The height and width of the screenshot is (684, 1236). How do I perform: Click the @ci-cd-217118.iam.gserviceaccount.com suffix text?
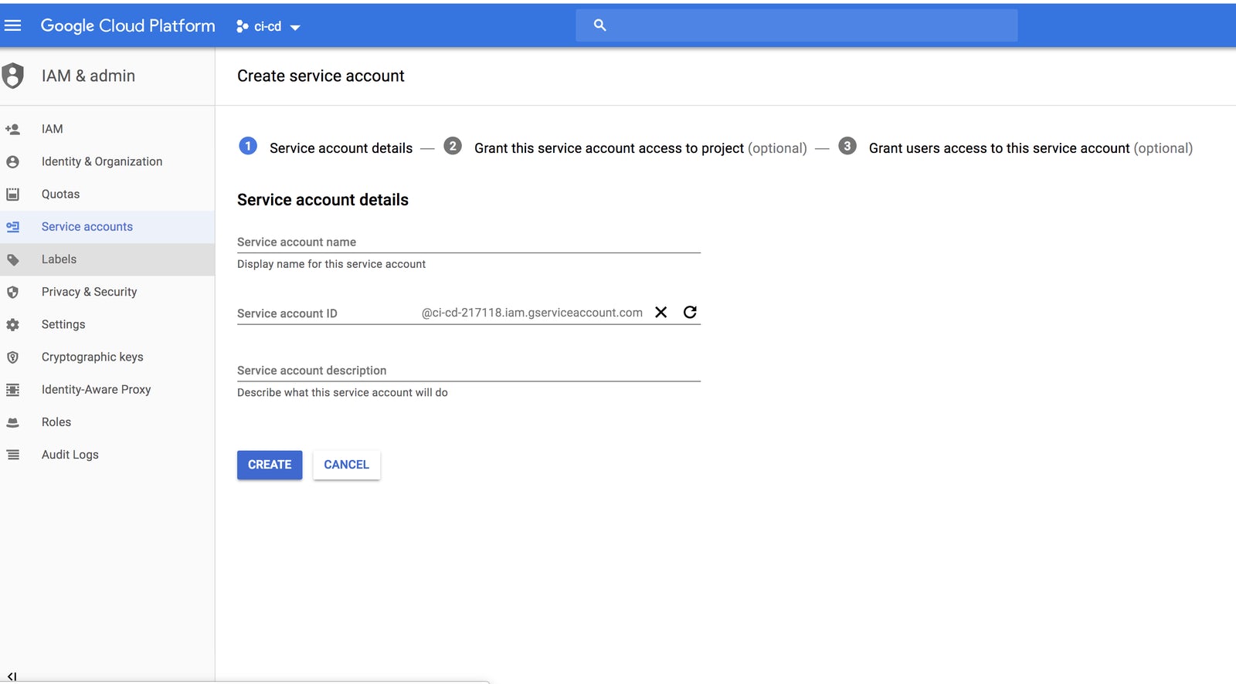click(x=531, y=313)
